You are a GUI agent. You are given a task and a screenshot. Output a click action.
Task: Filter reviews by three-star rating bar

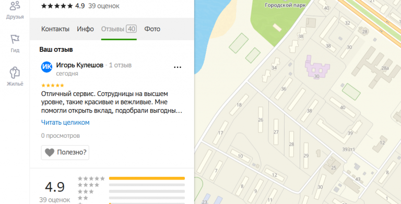tap(147, 191)
